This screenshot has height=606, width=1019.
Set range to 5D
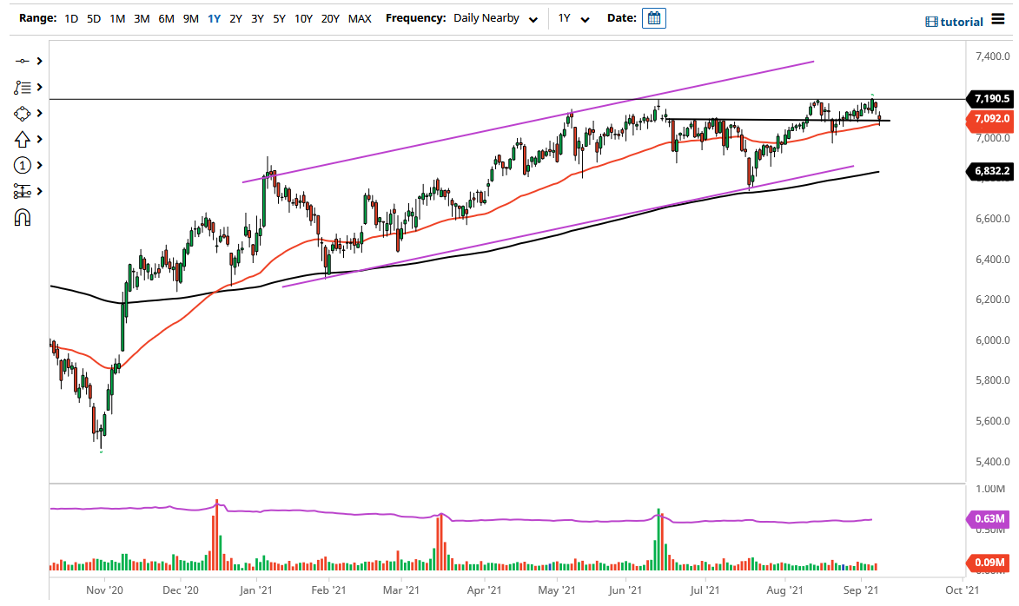pyautogui.click(x=94, y=19)
